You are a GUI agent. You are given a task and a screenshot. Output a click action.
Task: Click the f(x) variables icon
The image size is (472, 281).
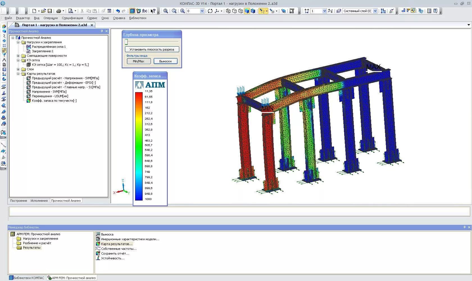click(145, 11)
